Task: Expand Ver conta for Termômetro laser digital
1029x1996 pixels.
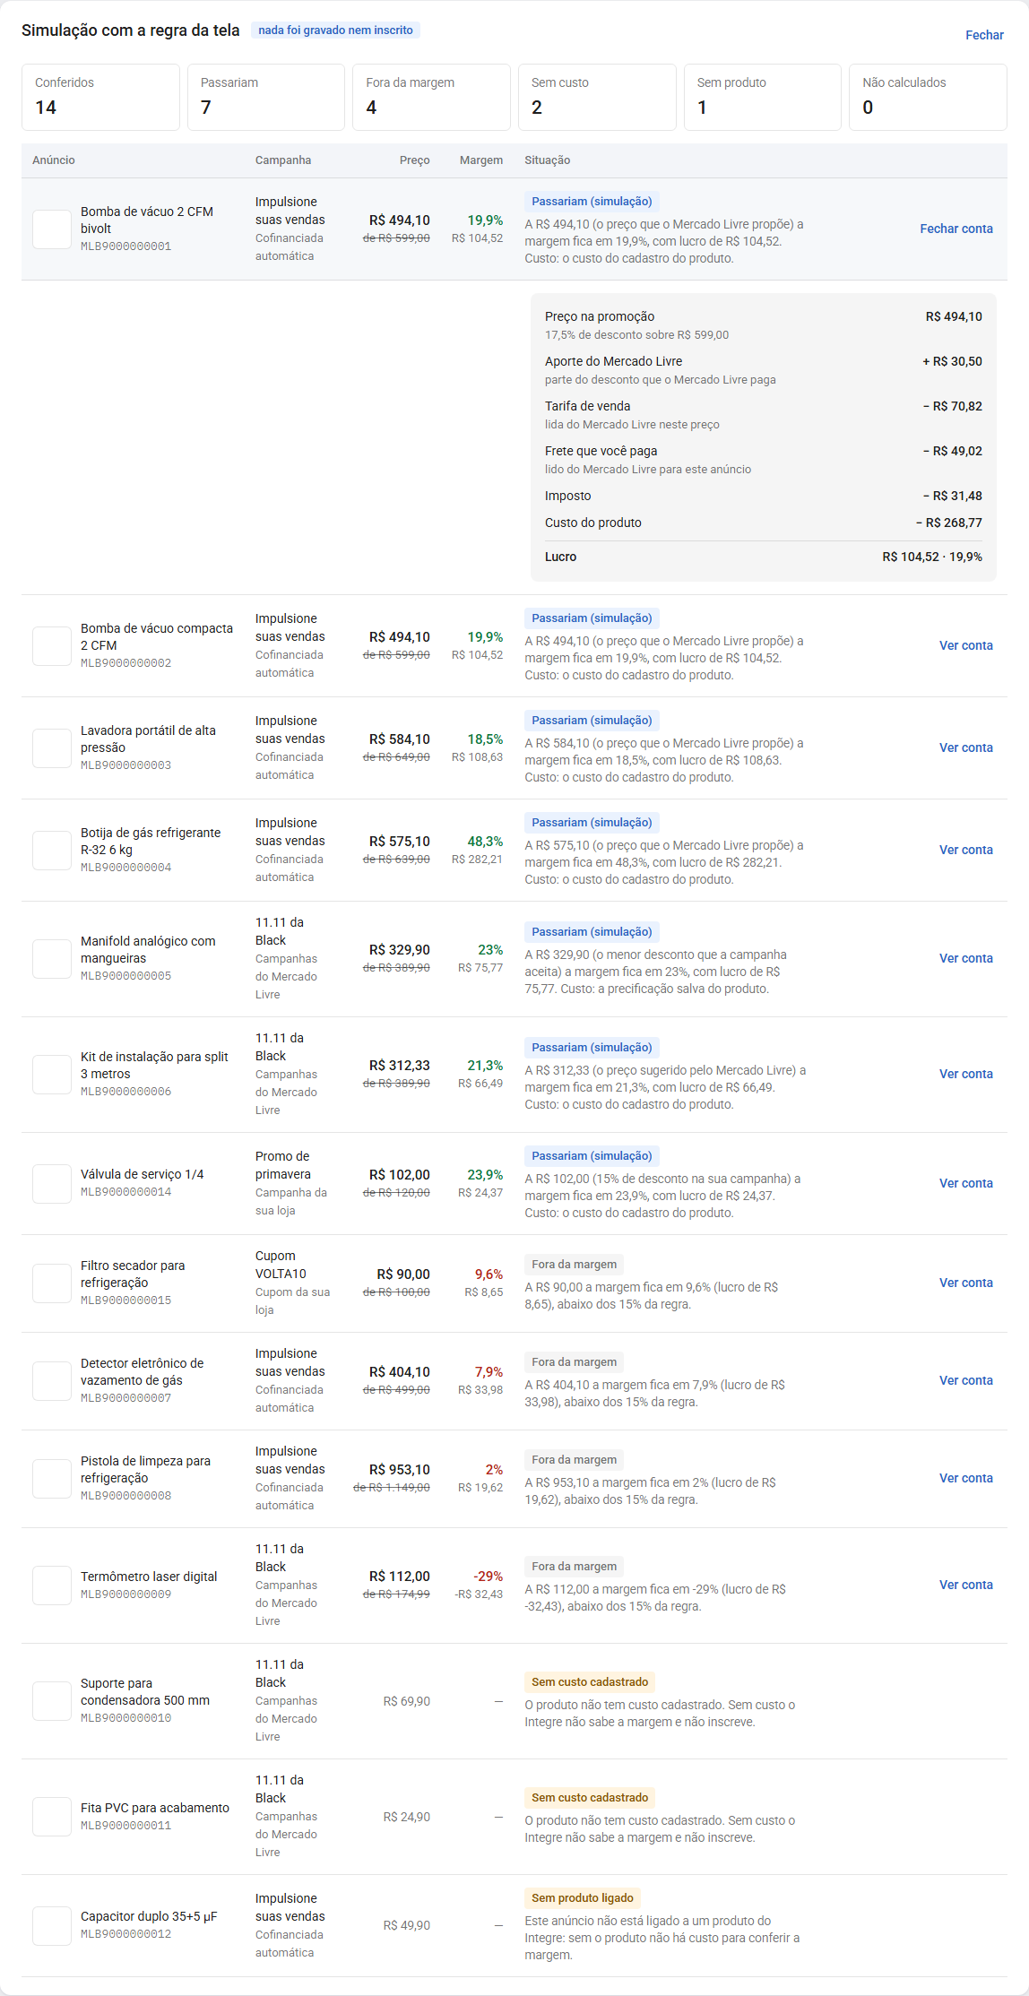Action: tap(965, 1585)
